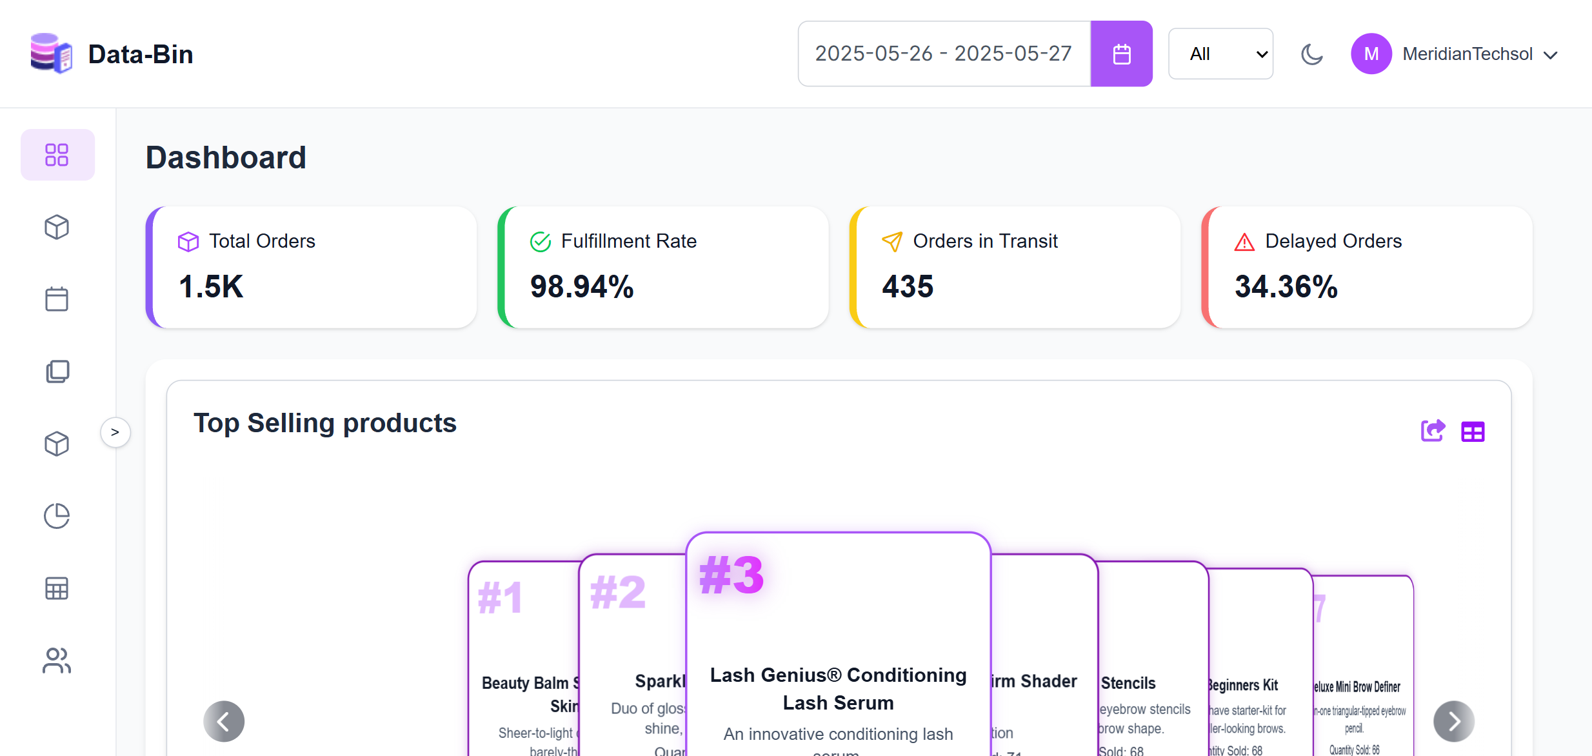Open the Delayed Orders card
Viewport: 1592px width, 756px height.
point(1367,267)
